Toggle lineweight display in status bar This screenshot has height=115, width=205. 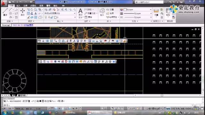coord(77,109)
